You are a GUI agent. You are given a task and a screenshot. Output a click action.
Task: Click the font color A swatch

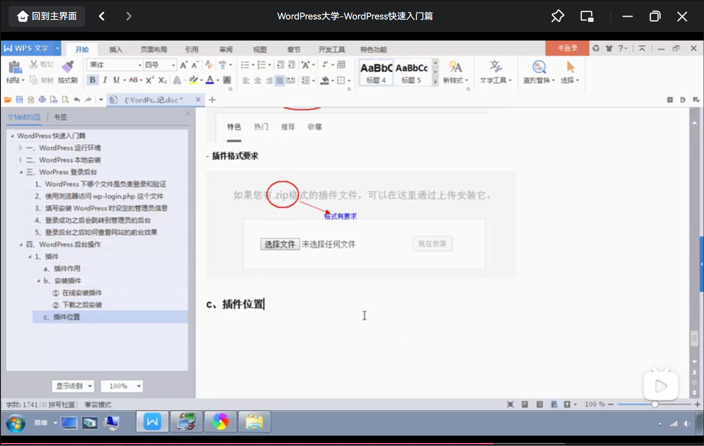point(210,80)
